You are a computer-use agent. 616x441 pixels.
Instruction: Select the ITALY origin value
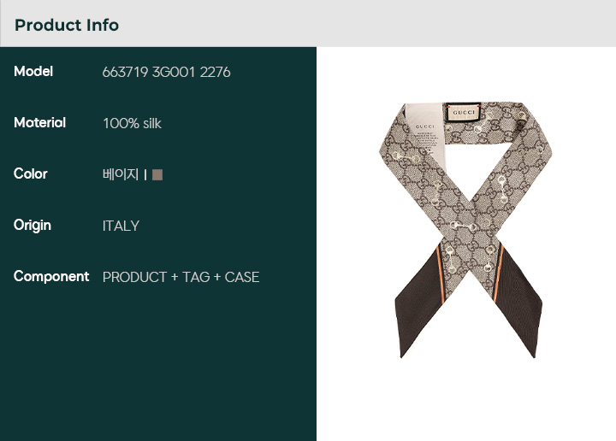[121, 226]
